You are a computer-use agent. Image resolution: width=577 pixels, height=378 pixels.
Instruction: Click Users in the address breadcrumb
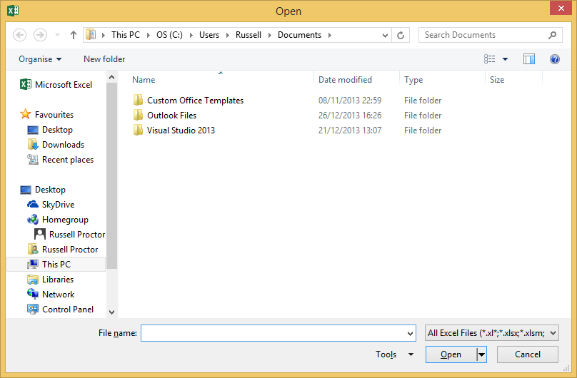(209, 35)
